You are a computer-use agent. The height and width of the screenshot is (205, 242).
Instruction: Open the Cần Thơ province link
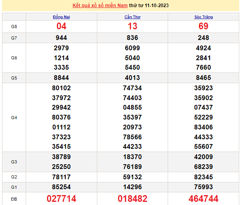(132, 17)
